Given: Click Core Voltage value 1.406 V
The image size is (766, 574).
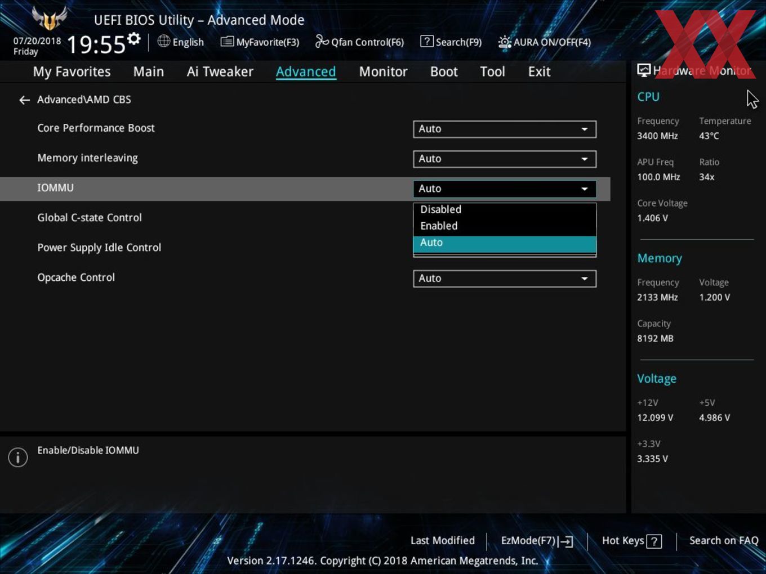Looking at the screenshot, I should coord(652,218).
